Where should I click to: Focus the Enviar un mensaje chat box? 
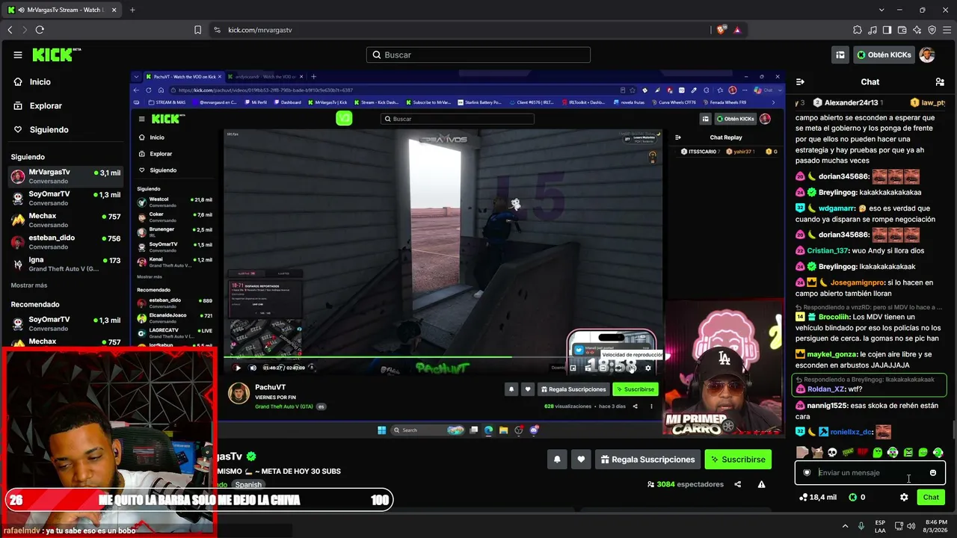(870, 472)
